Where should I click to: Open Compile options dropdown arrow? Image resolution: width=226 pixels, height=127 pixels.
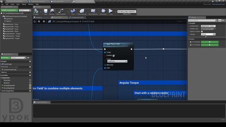coord(41,12)
